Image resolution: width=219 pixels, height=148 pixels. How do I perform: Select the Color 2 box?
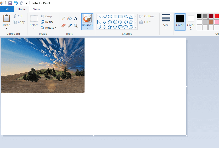(191, 22)
